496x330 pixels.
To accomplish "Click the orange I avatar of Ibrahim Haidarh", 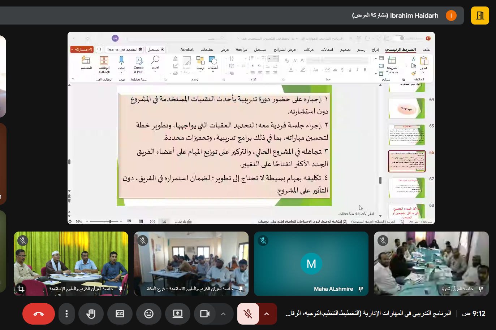I will click(451, 16).
